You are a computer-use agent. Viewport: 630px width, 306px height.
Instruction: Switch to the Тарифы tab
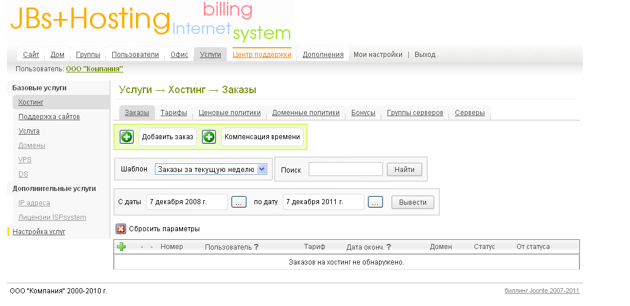coord(173,113)
